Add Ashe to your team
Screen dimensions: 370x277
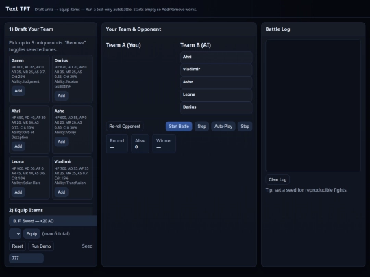tap(62, 142)
